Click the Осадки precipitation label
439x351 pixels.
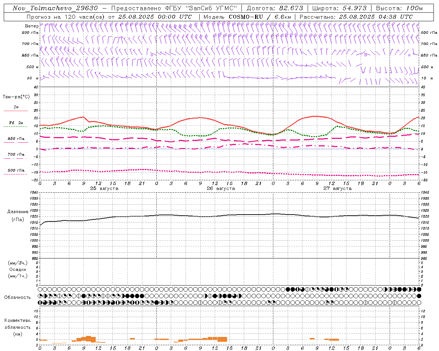[18, 269]
